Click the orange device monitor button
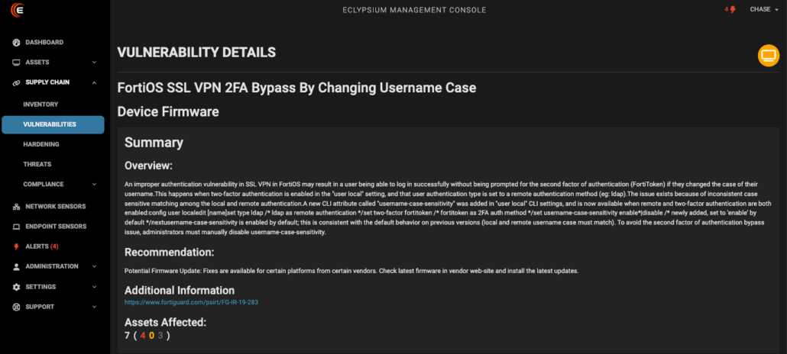The width and height of the screenshot is (787, 354). coord(768,55)
